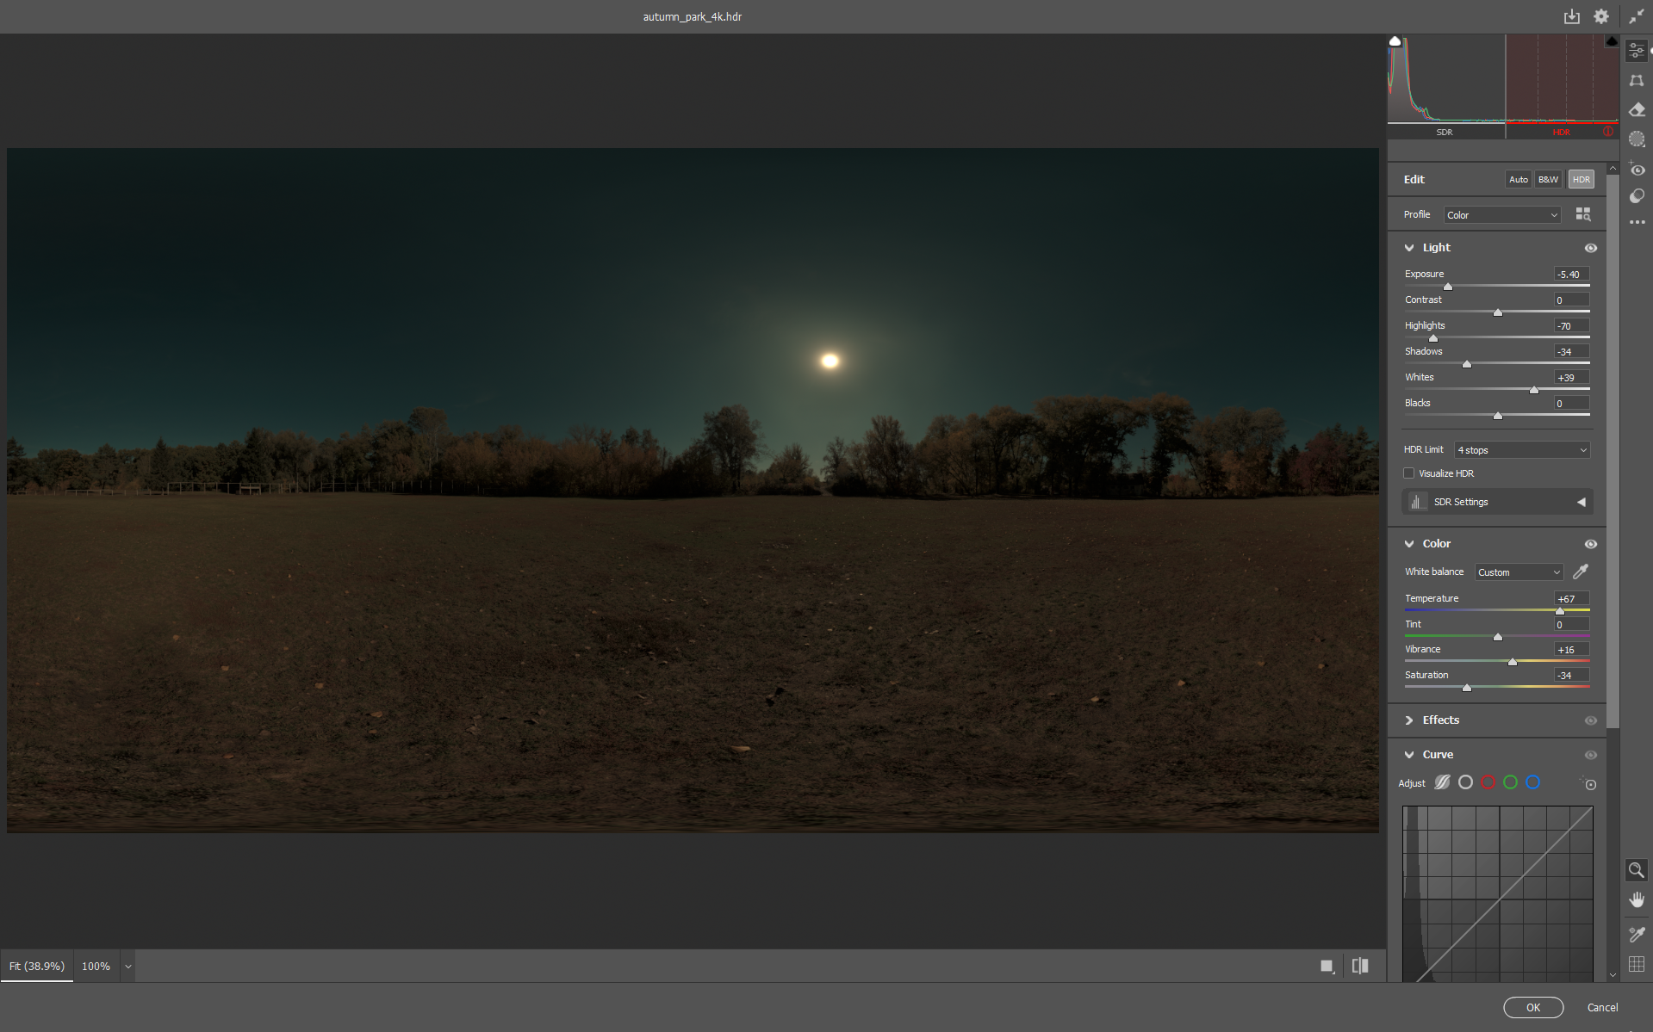Click the panel vertical scrollbar thumb
The width and height of the screenshot is (1653, 1032).
pyautogui.click(x=1613, y=452)
